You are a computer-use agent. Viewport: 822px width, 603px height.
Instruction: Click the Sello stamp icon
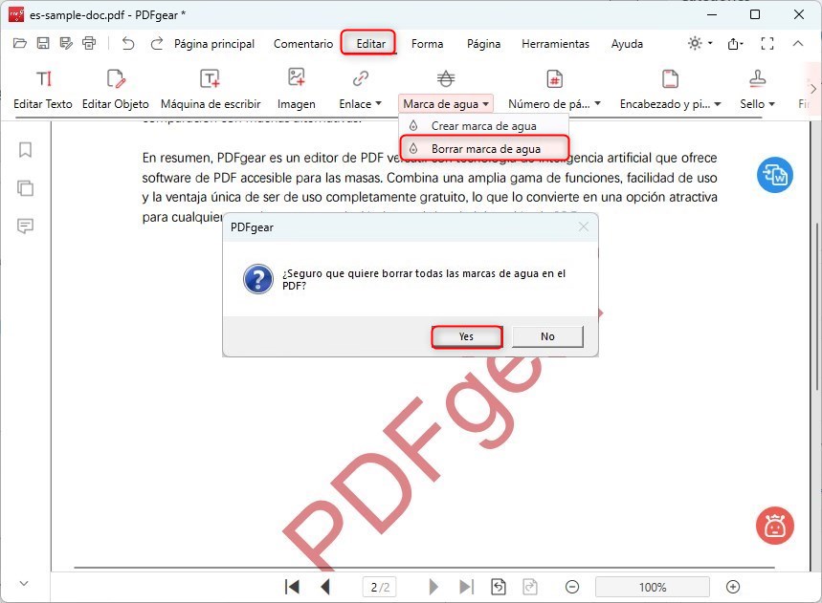tap(758, 78)
